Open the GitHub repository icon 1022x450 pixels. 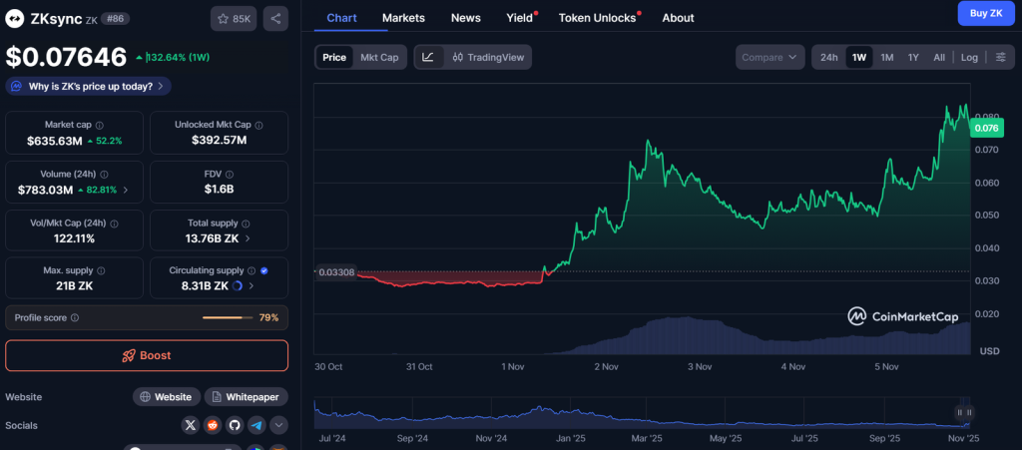235,425
